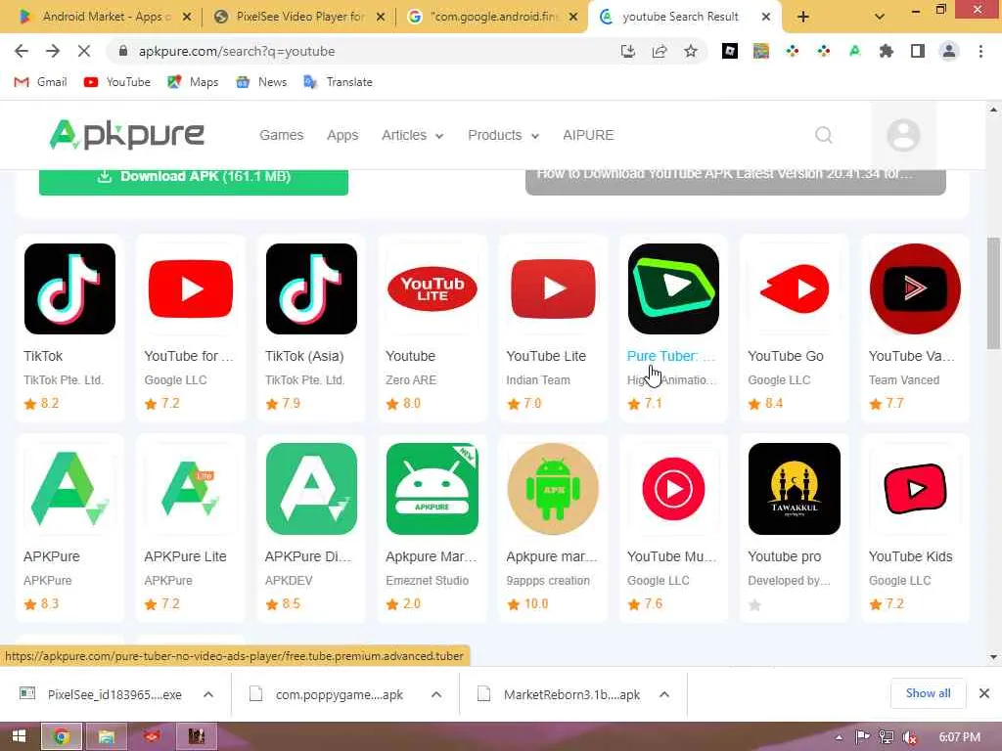Screen dimensions: 1002x751
Task: Open the APKPure app icon
Action: (69, 489)
